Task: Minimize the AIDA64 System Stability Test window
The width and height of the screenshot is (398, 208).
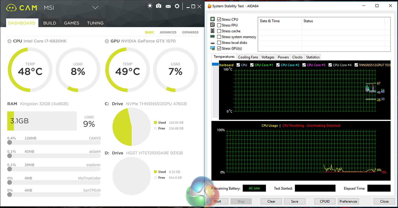Action: [363, 6]
